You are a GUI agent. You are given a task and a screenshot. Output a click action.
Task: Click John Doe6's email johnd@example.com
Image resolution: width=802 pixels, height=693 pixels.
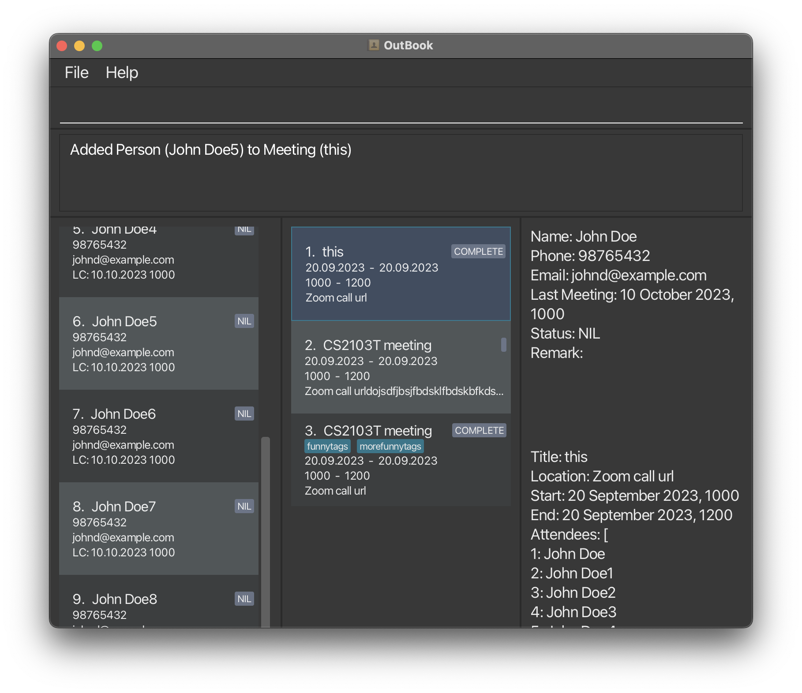tap(123, 445)
